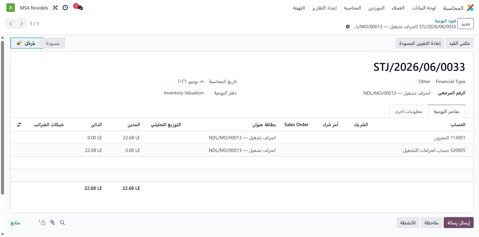The height and width of the screenshot is (237, 479).
Task: Sort by الدائن column header
Action: point(96,124)
